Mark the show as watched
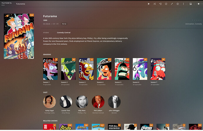The width and height of the screenshot is (203, 131). (x=166, y=4)
